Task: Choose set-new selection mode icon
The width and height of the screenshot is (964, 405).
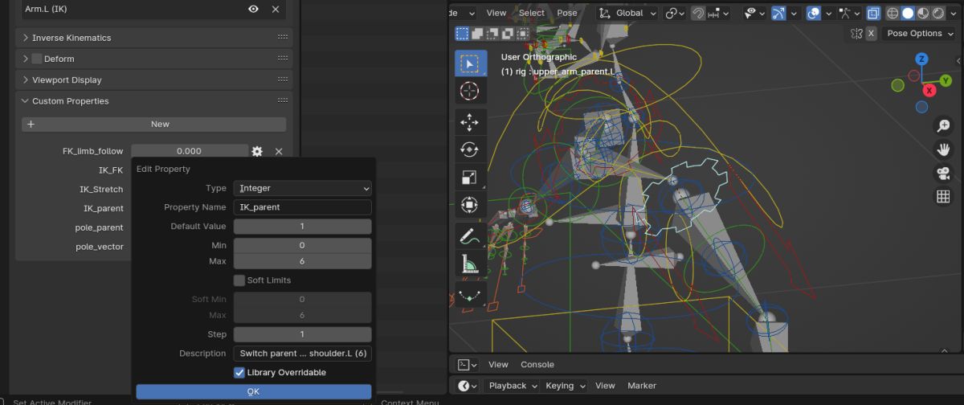Action: point(462,33)
